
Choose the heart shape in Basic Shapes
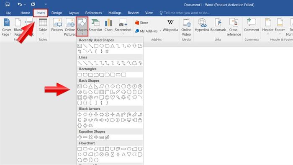coord(113,97)
